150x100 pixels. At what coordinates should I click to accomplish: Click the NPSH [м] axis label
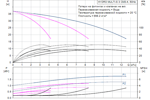[143, 69]
